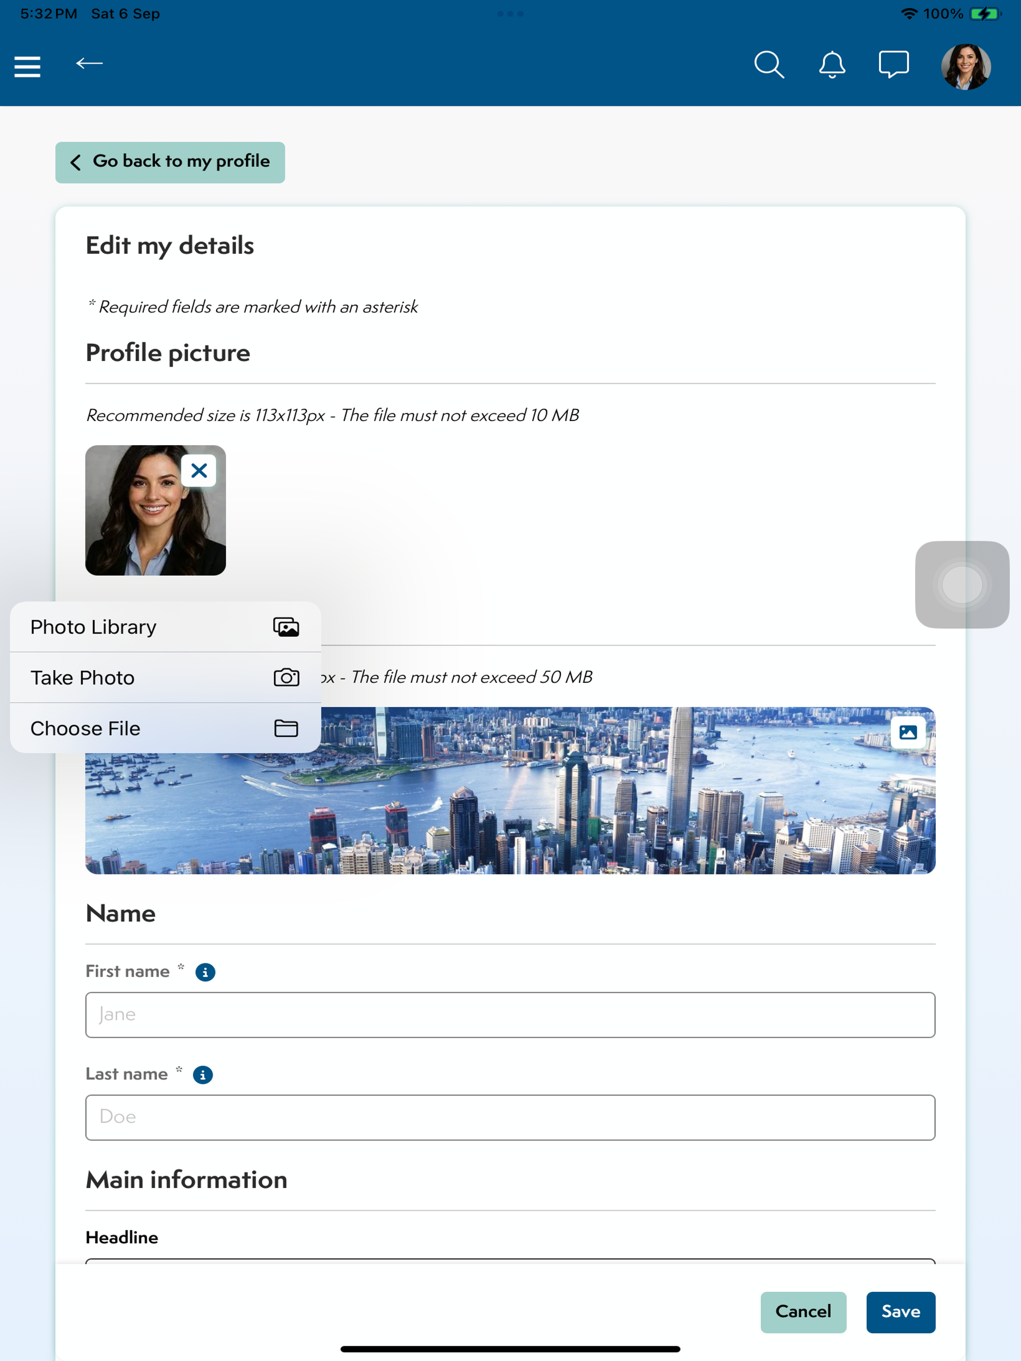Screen dimensions: 1021x1361
Task: Click the Save button
Action: tap(900, 1312)
